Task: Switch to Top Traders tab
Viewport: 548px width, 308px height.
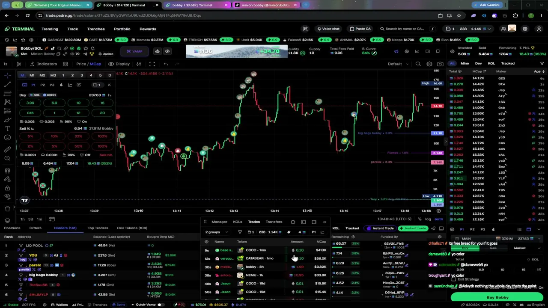Action: 98,228
